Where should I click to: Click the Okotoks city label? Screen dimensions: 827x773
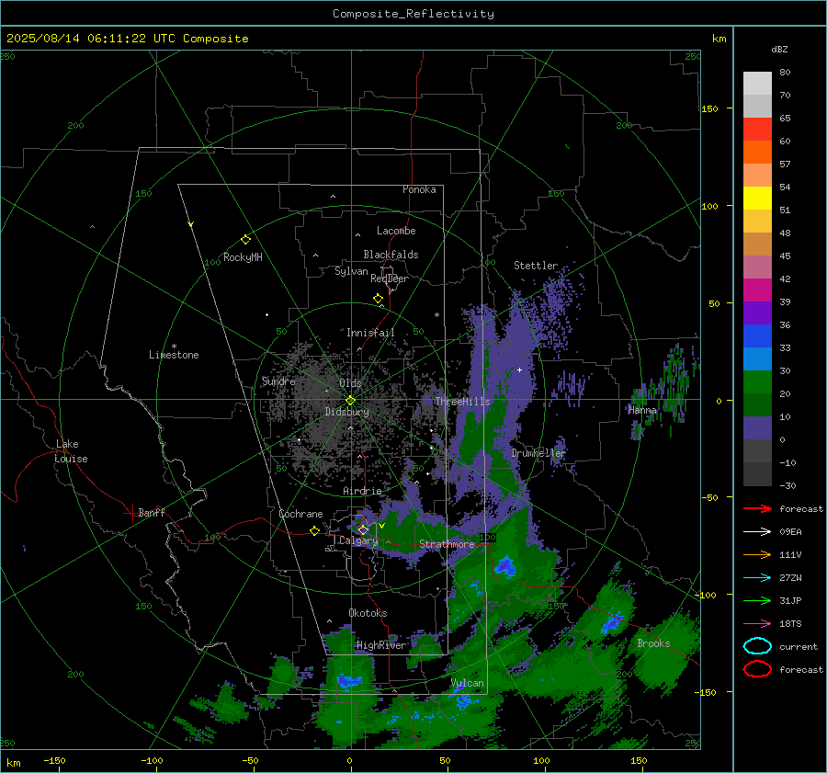368,613
